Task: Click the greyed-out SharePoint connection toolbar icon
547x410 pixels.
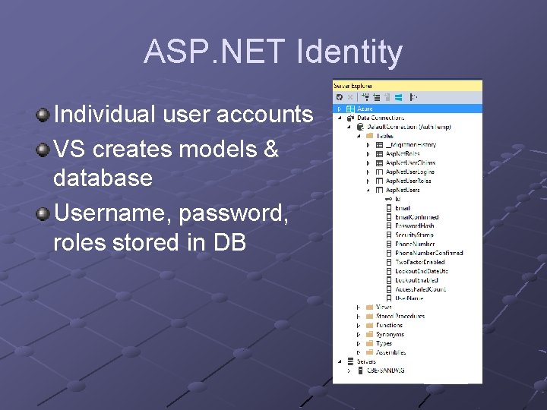Action: coord(387,97)
